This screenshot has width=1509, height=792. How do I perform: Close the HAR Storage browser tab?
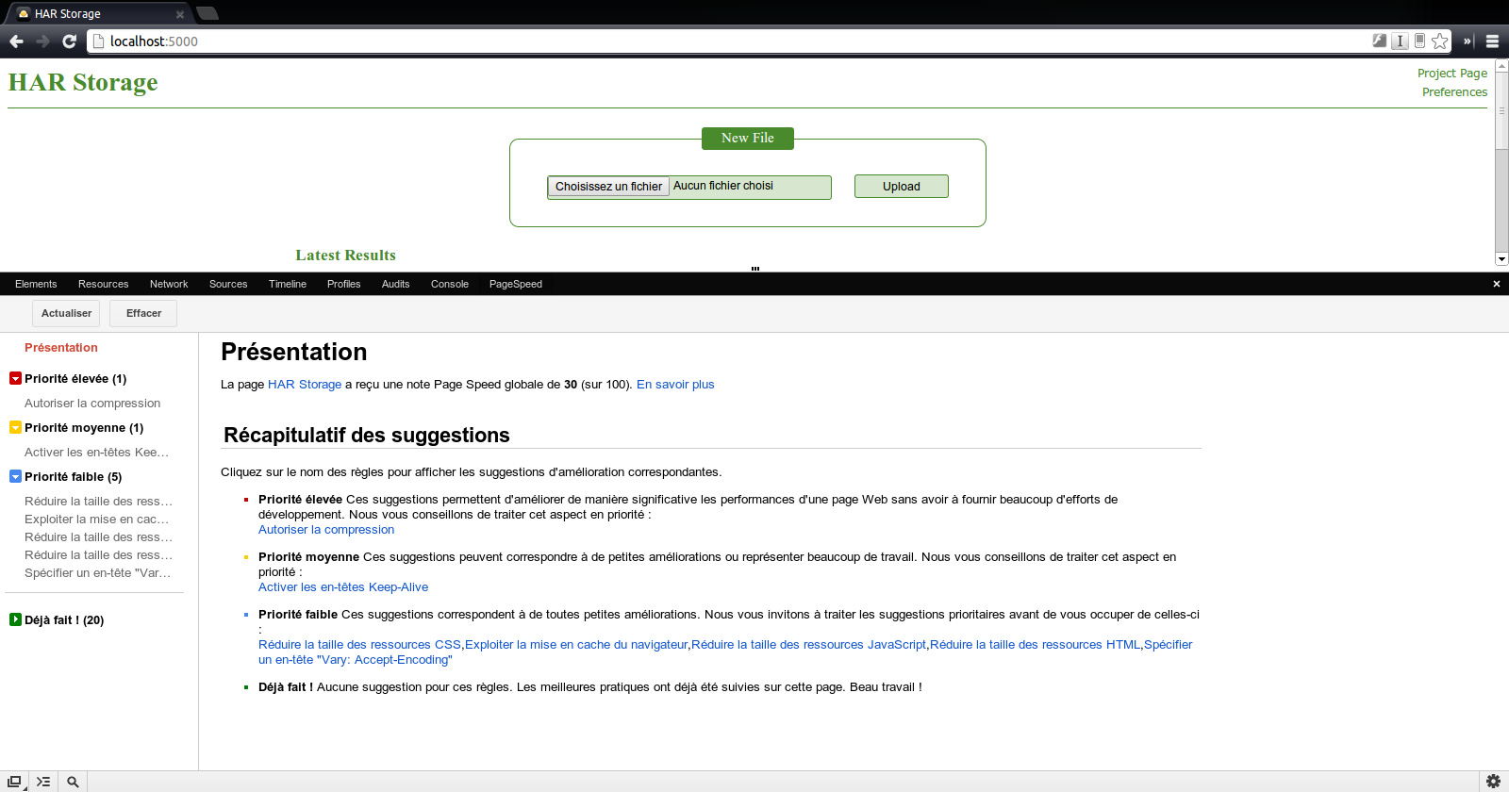coord(180,14)
